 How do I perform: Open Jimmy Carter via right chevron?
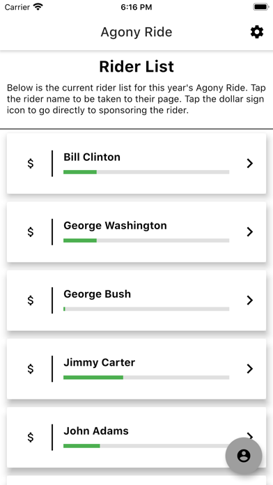(x=250, y=369)
